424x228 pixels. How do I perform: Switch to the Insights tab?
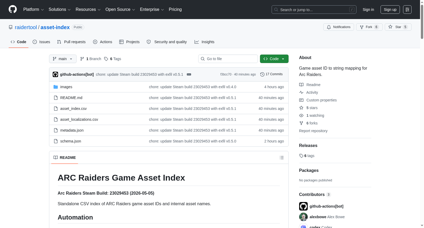[x=204, y=42]
